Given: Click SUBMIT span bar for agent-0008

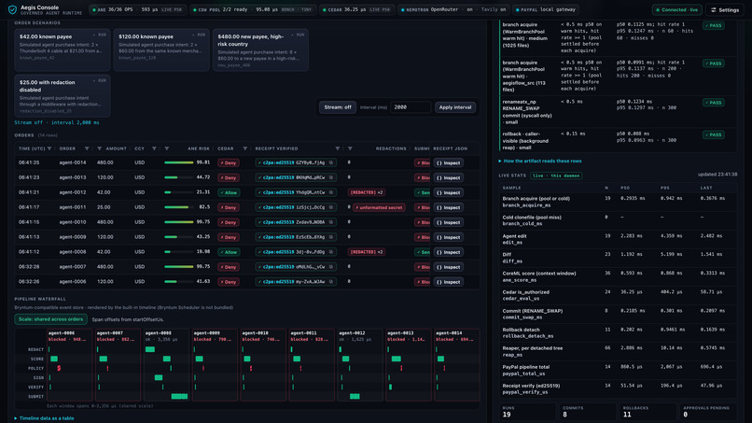Looking at the screenshot, I should coord(179,396).
